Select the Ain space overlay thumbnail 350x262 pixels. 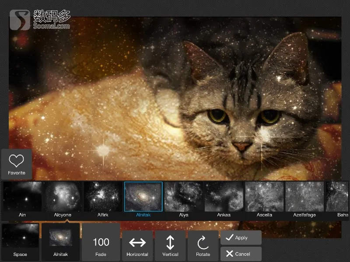tap(22, 196)
